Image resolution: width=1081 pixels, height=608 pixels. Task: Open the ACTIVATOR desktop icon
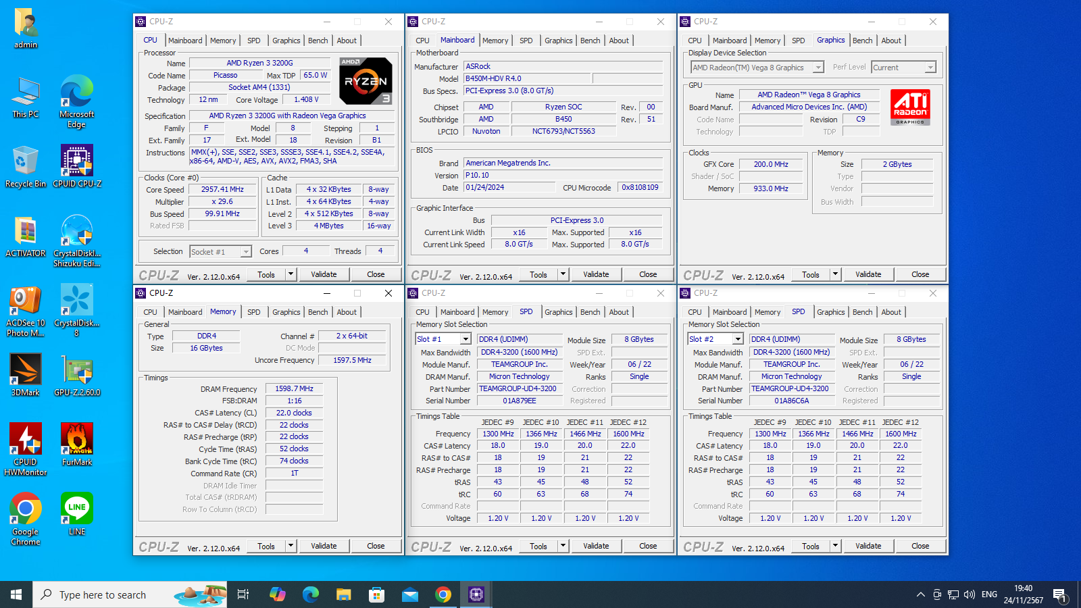tap(26, 237)
